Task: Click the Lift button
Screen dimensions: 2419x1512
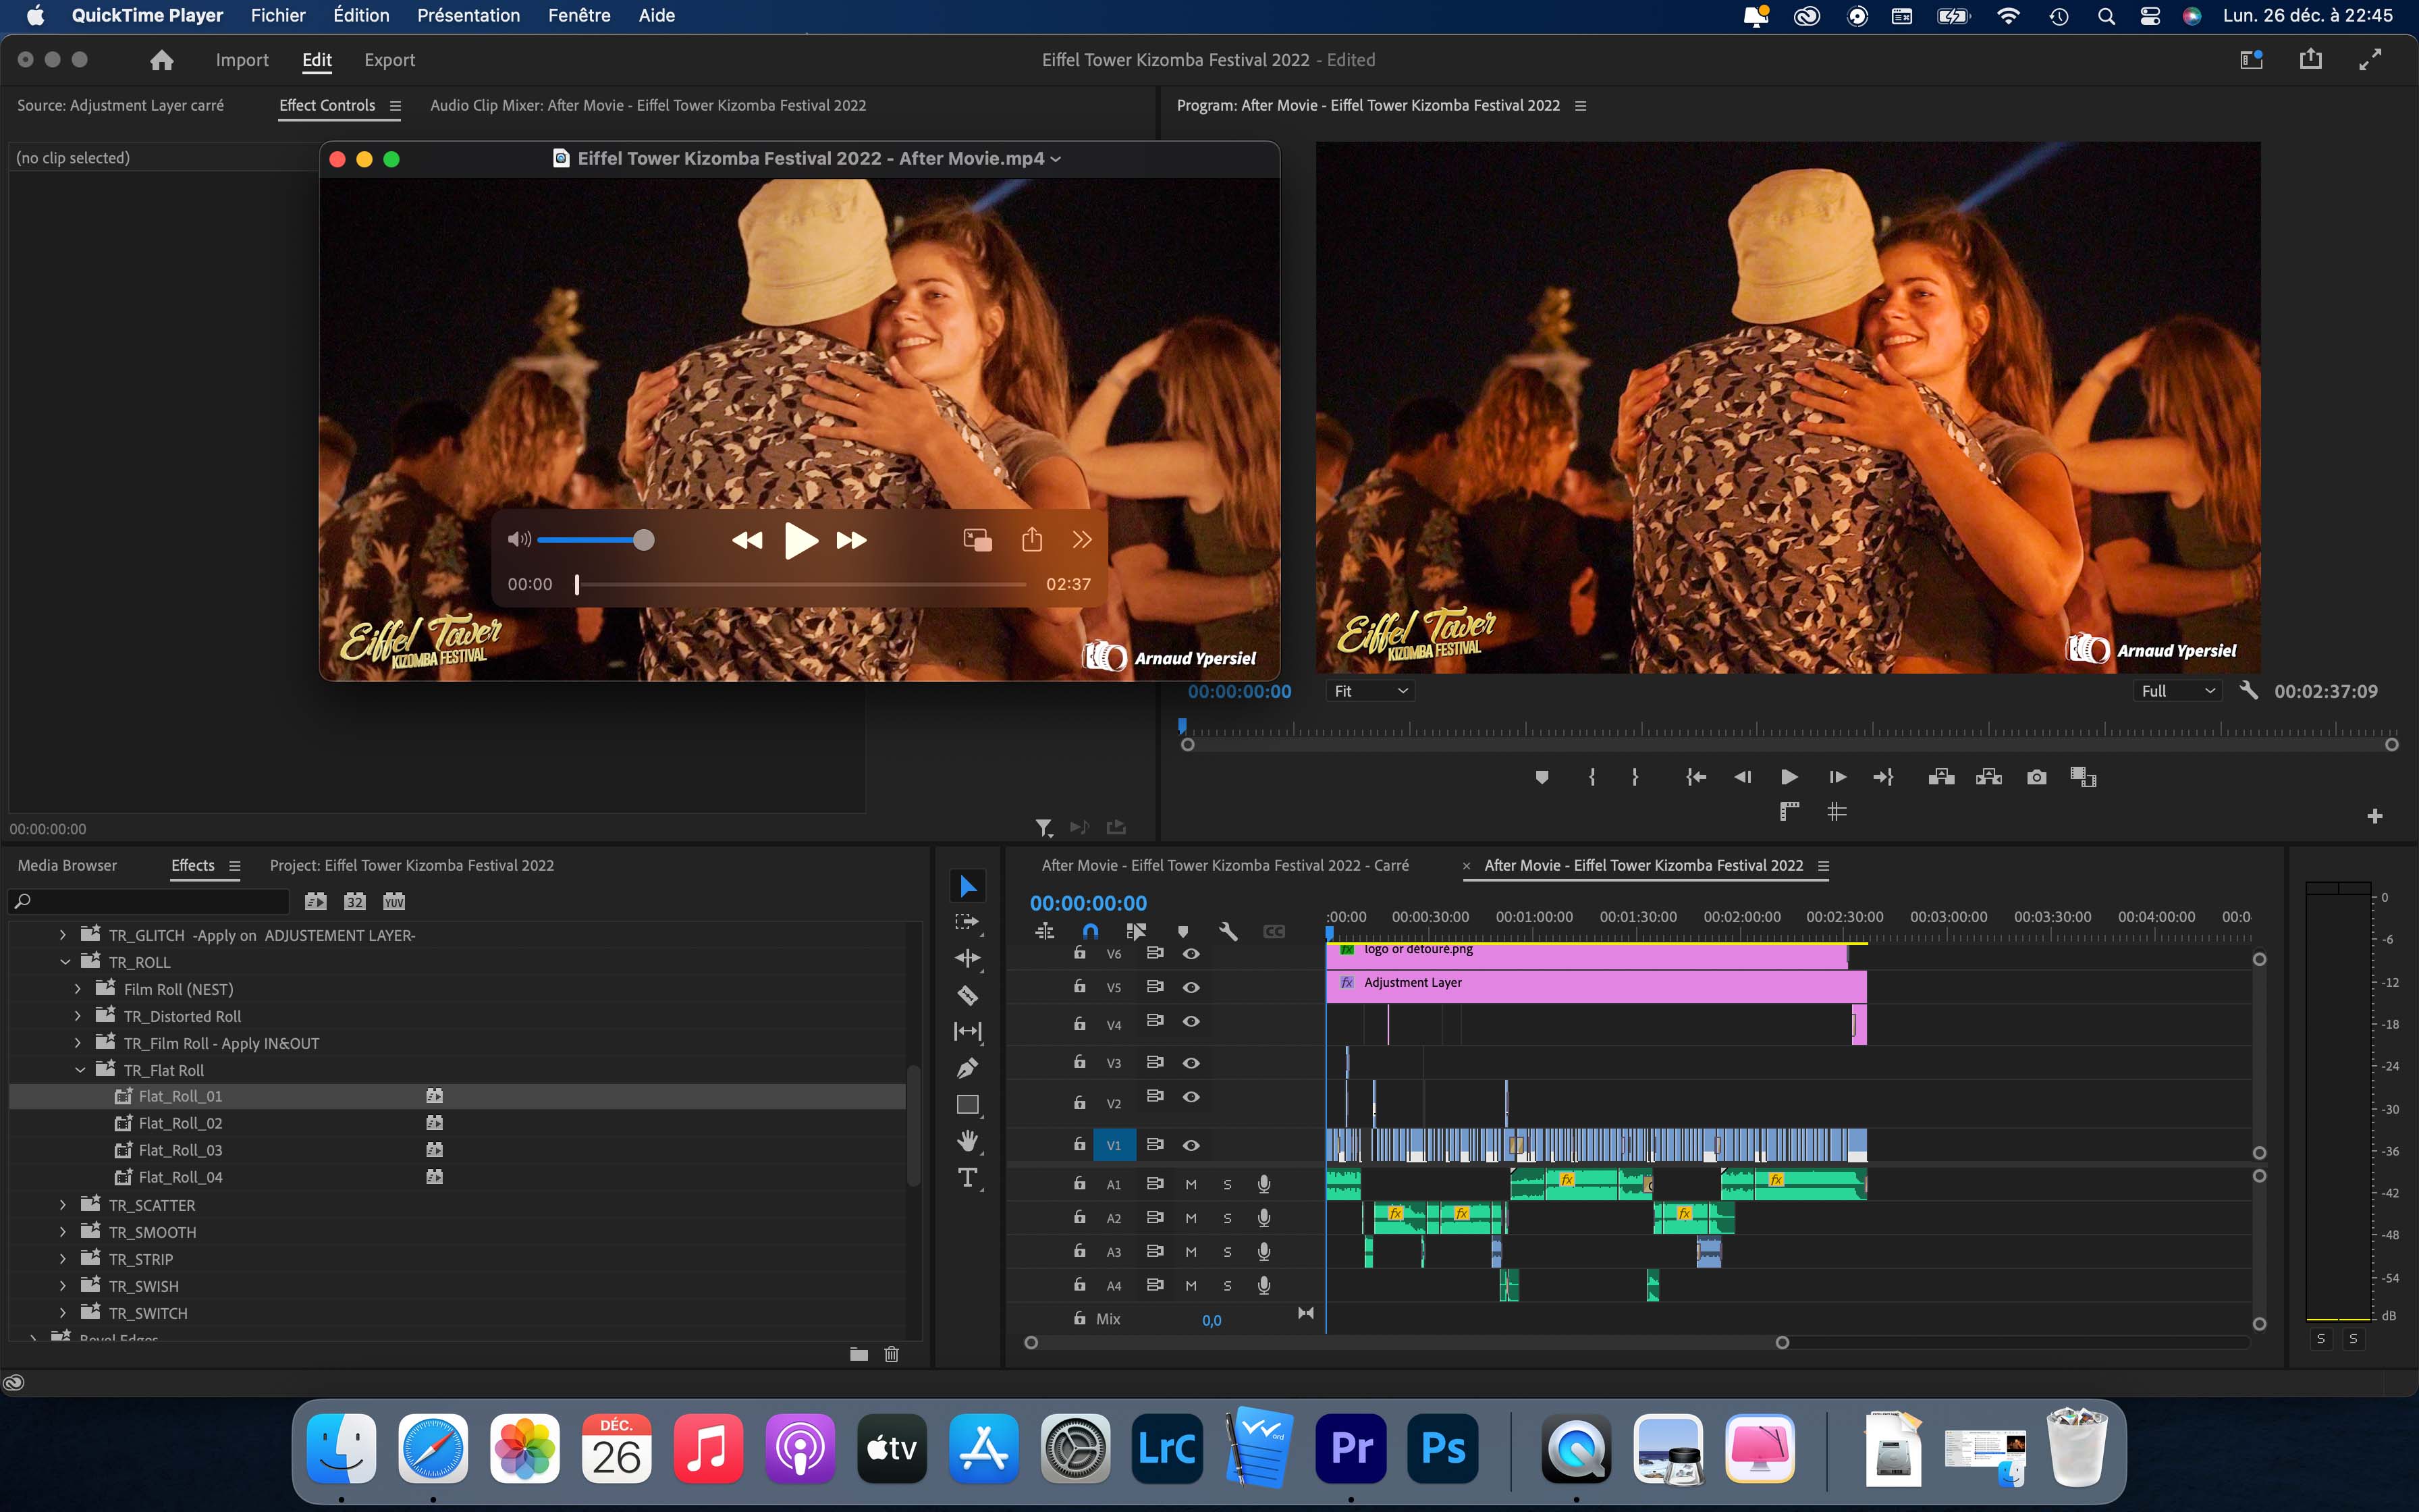Action: [1941, 777]
